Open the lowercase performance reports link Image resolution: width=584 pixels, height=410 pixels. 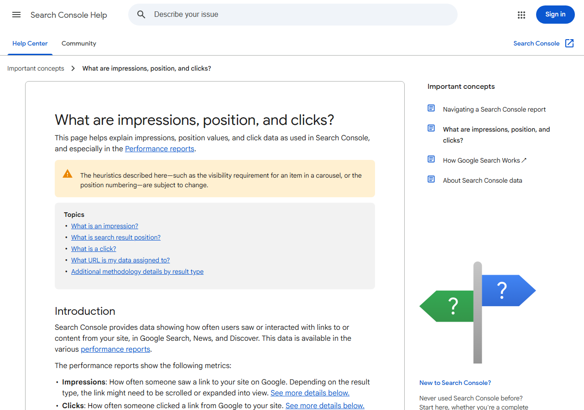click(x=115, y=349)
